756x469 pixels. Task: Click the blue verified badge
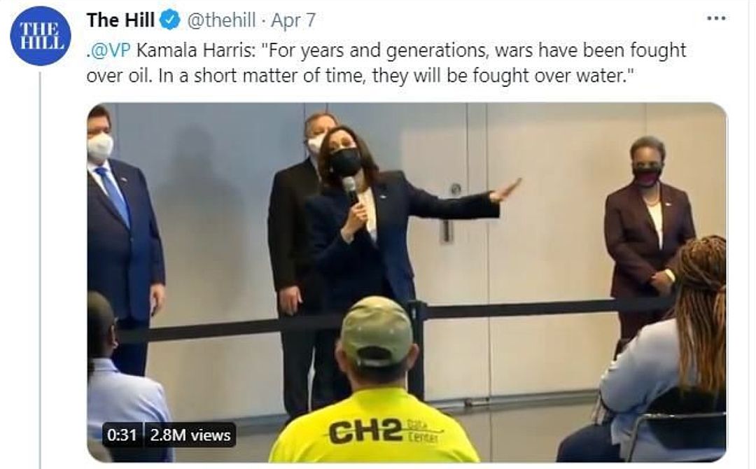click(170, 20)
